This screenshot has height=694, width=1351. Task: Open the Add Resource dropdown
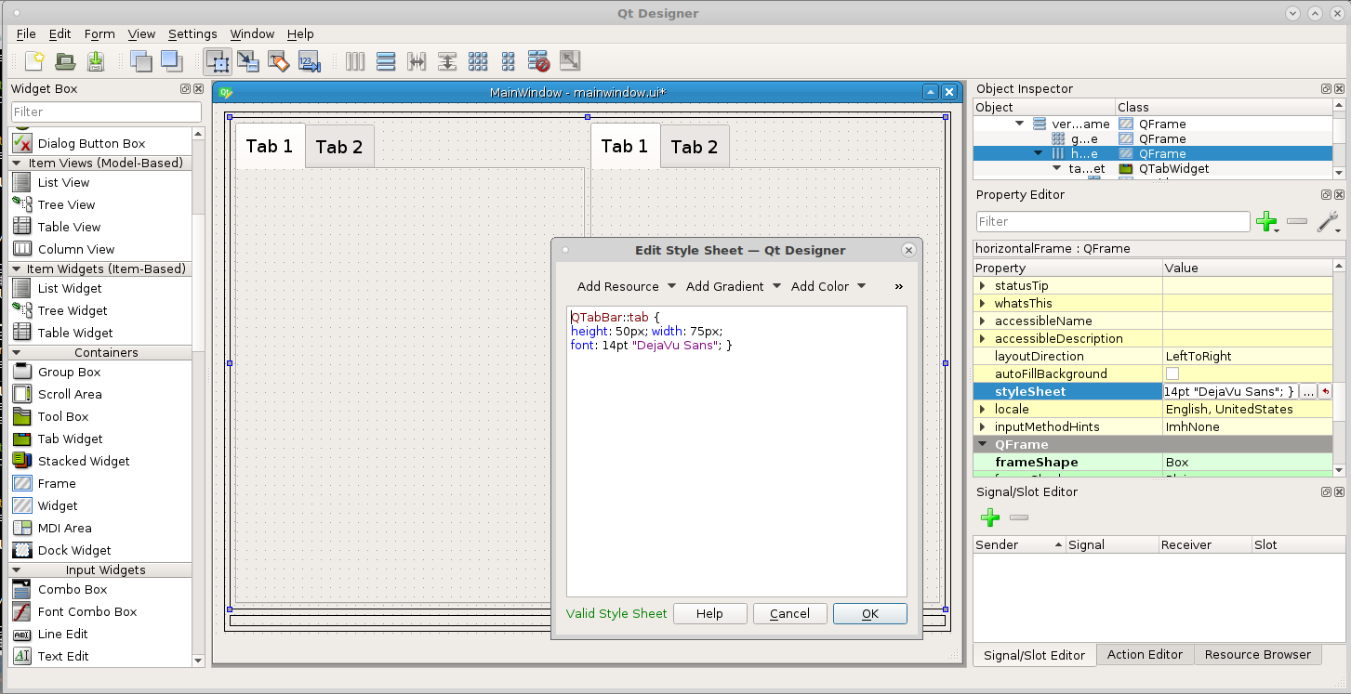click(x=626, y=286)
